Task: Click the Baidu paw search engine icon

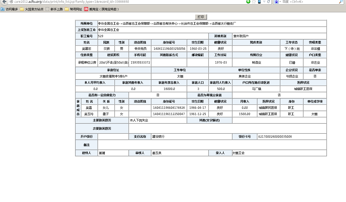Action: tap(276, 2)
